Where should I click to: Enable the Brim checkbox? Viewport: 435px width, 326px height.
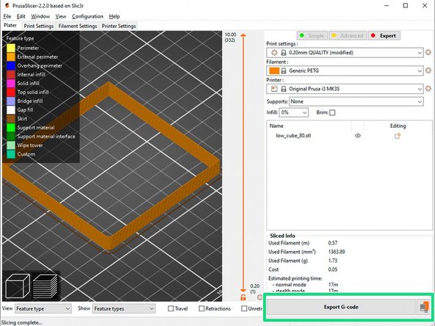(x=332, y=112)
